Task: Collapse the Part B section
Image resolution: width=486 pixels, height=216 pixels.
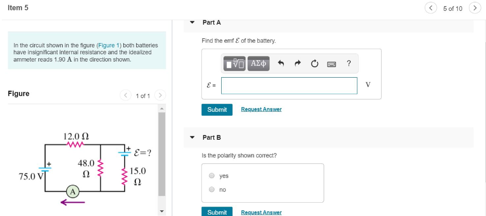Action: pos(192,137)
